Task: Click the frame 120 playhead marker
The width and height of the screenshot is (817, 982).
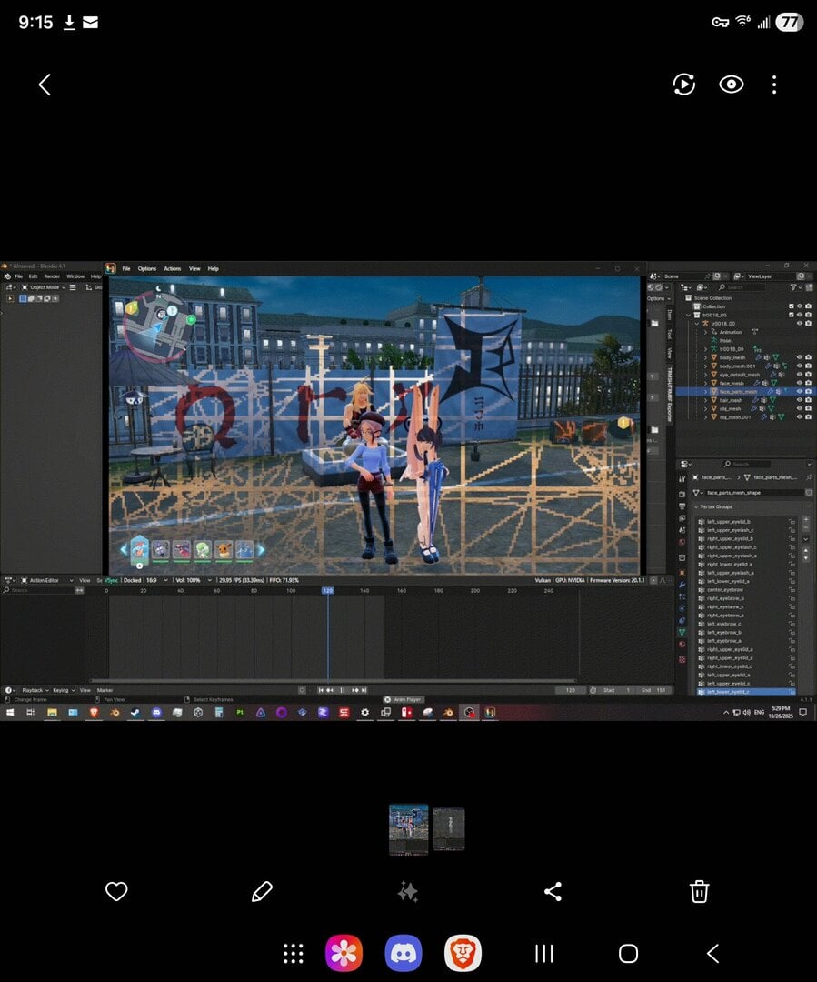Action: pos(328,591)
